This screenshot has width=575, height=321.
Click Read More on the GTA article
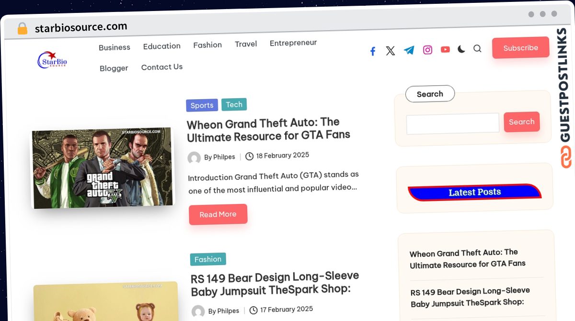tap(218, 214)
